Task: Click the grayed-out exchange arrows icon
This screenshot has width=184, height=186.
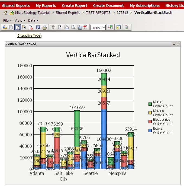Action: tap(52, 27)
